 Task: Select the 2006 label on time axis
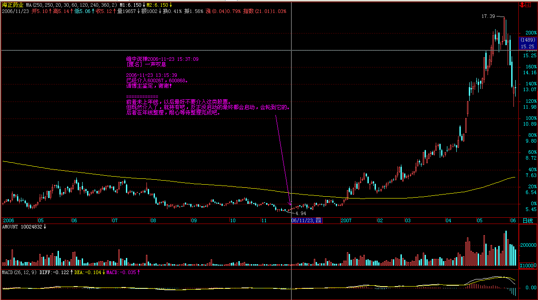pyautogui.click(x=9, y=220)
